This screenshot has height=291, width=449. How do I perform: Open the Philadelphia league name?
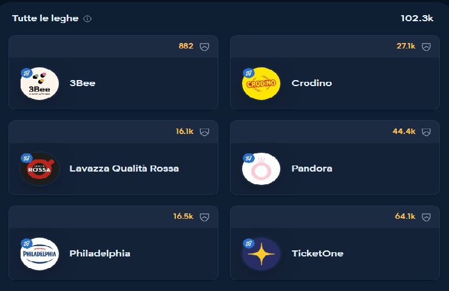(100, 253)
